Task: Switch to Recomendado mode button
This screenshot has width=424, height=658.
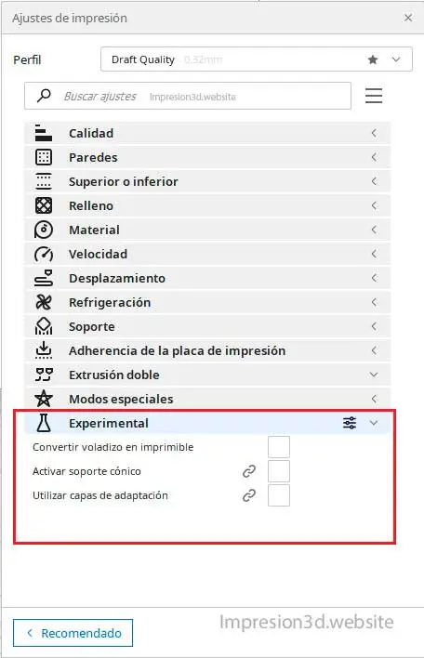Action: pos(73,633)
